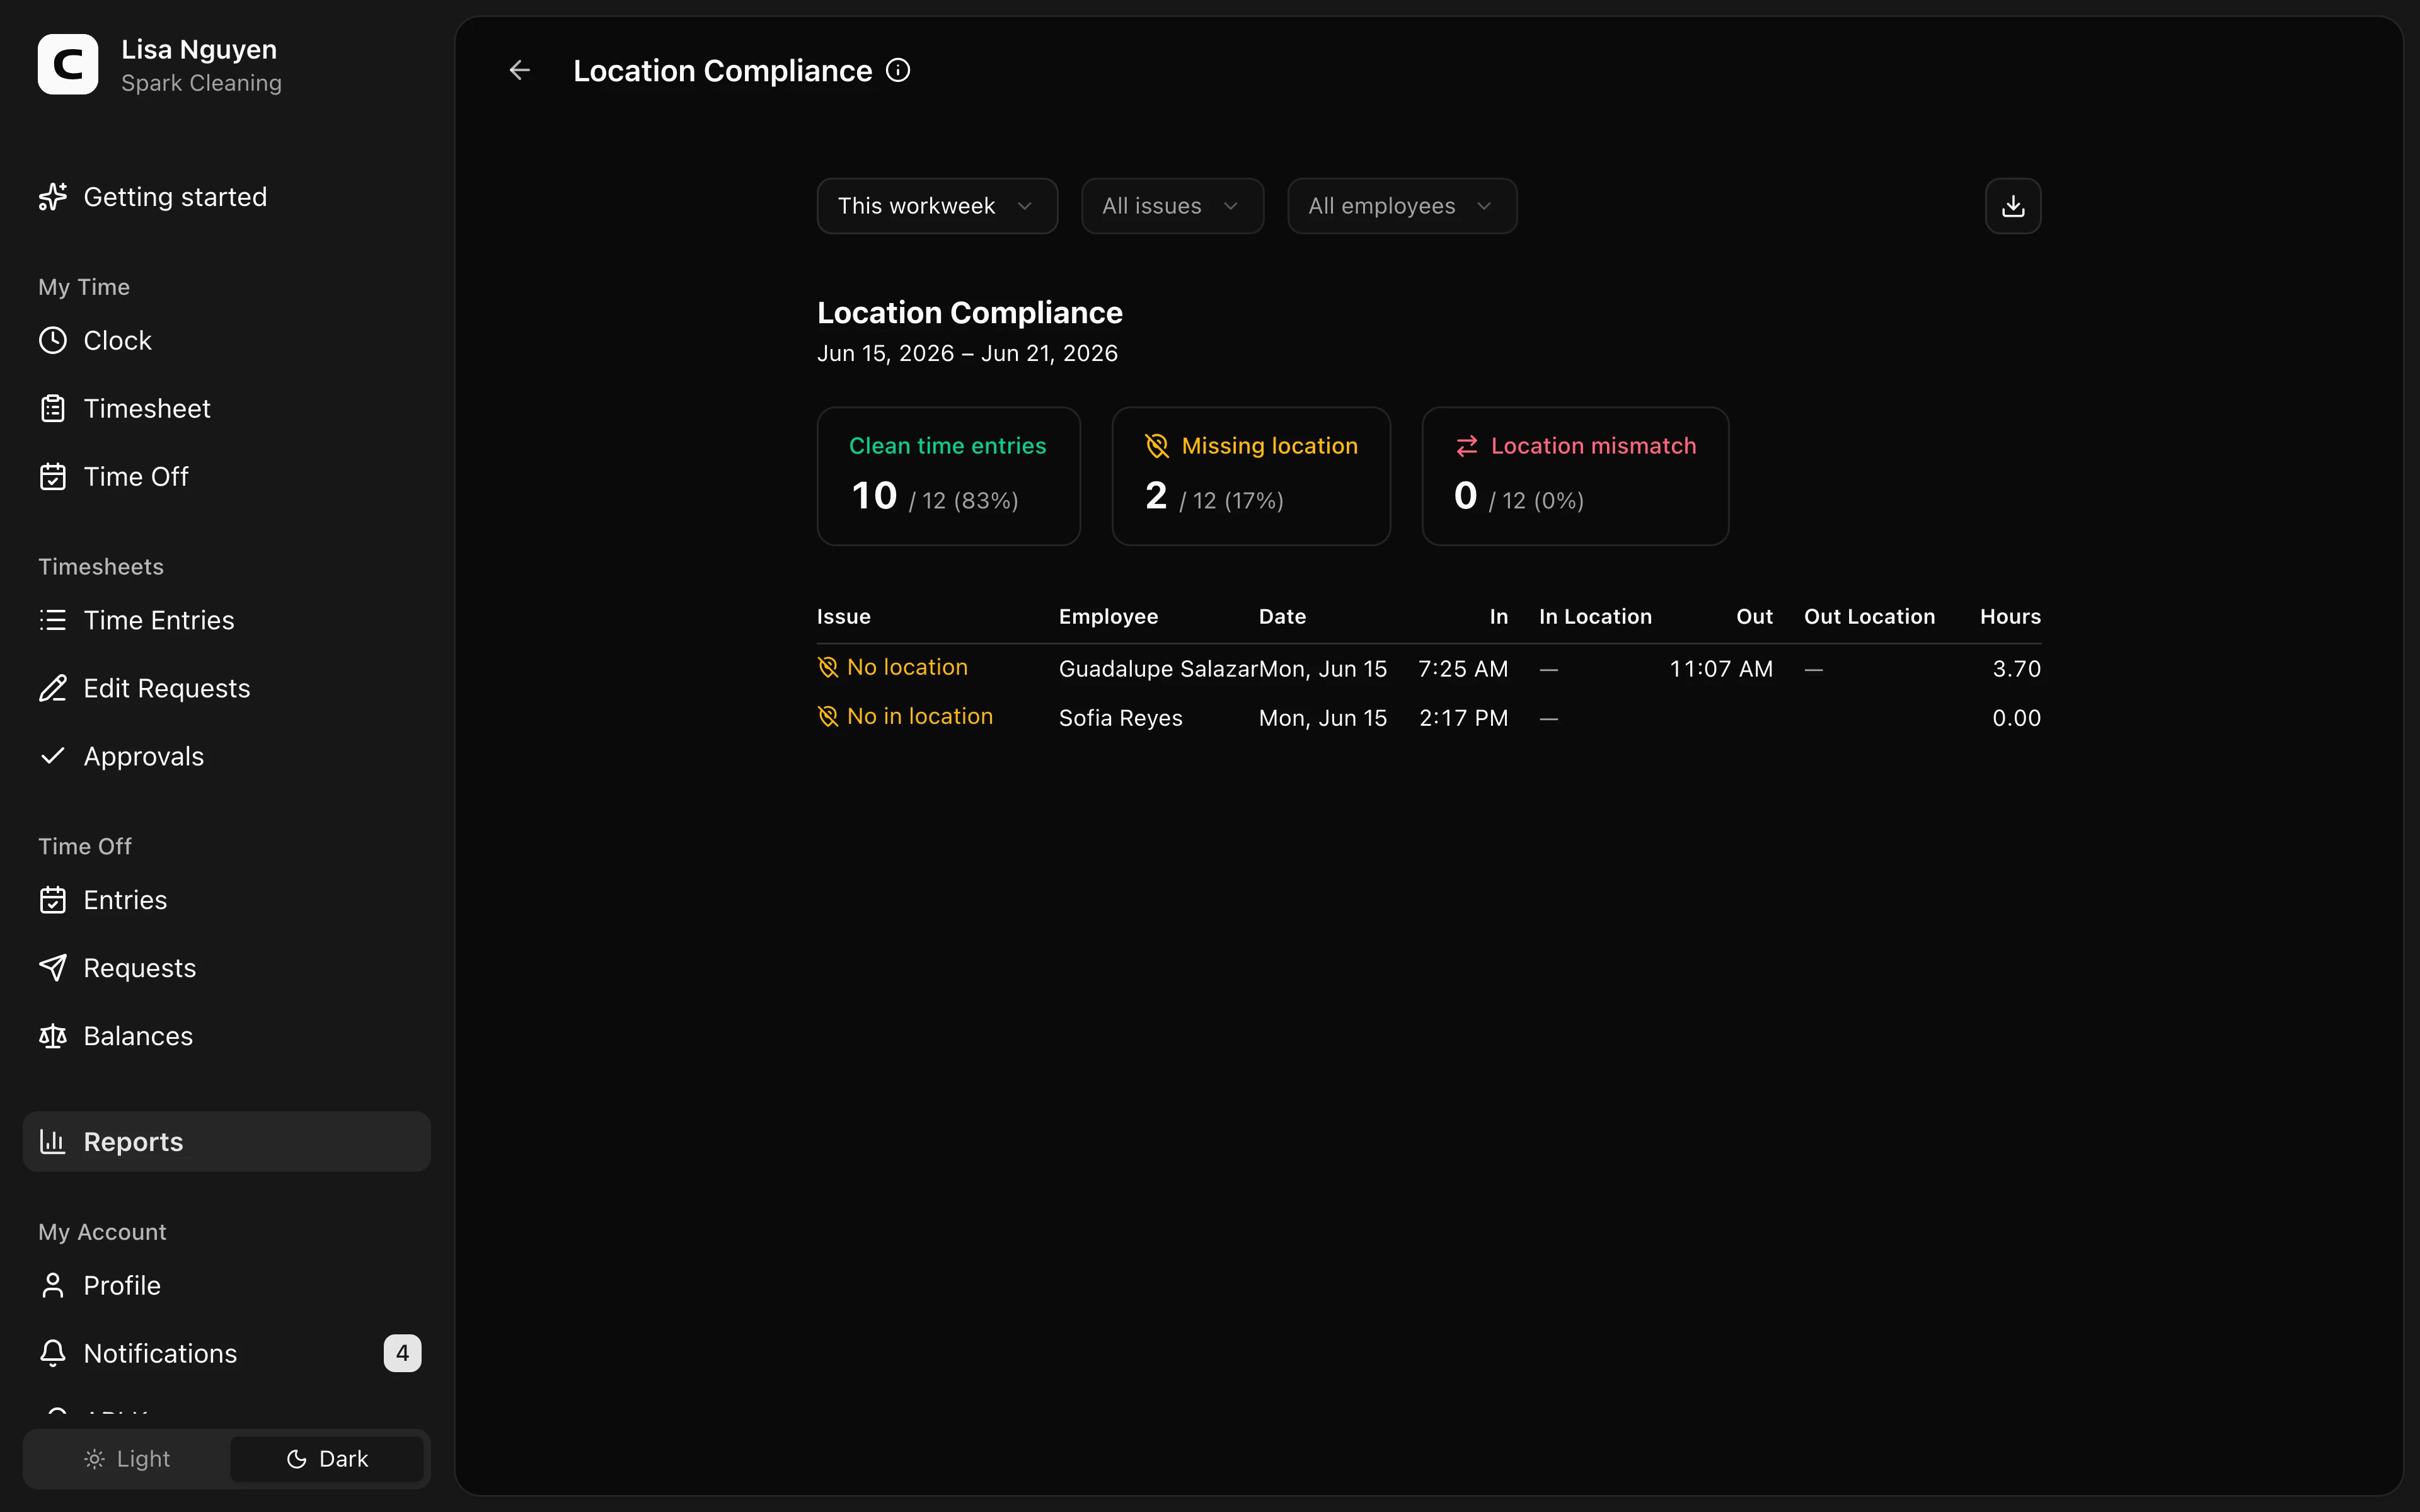Click the download report icon
This screenshot has width=2420, height=1512.
point(2013,206)
